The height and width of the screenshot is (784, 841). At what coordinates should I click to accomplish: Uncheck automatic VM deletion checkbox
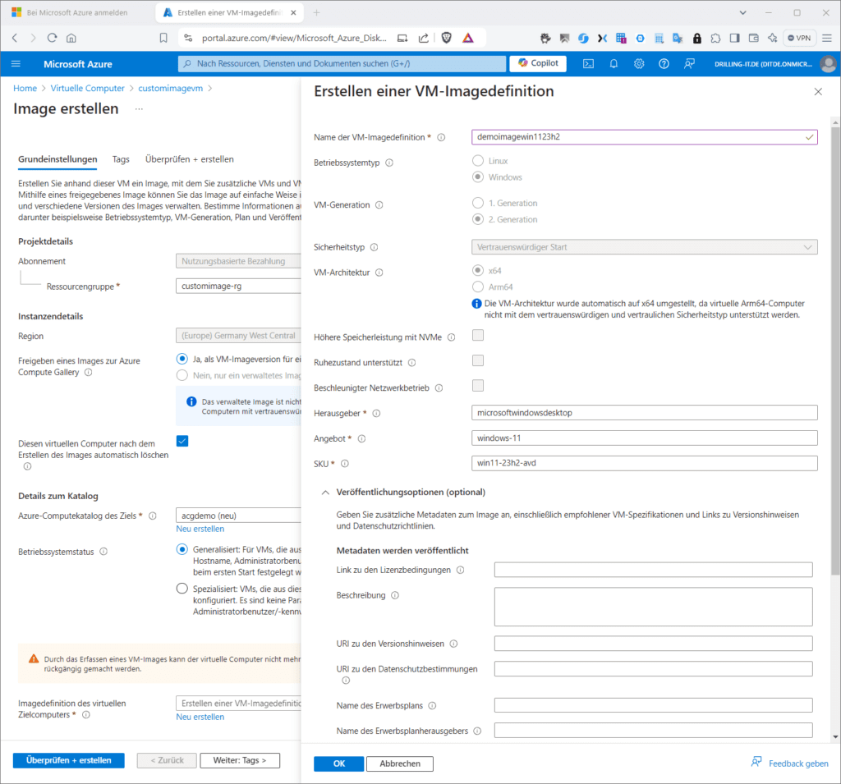(x=182, y=441)
